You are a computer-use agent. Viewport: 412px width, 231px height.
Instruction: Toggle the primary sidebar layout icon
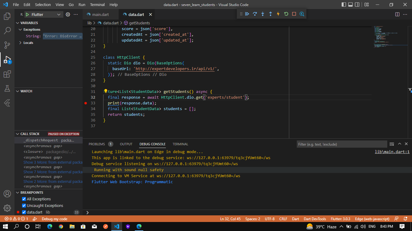(344, 5)
